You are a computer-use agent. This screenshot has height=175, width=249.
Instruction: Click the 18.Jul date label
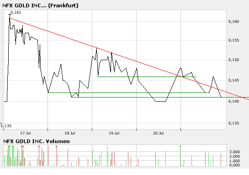[x=70, y=133]
